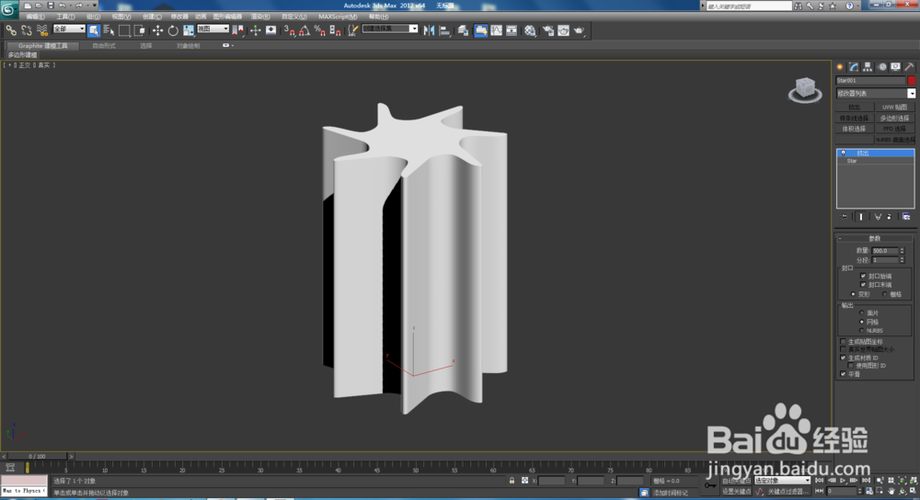The height and width of the screenshot is (500, 920).
Task: Select the Rotate tool
Action: [x=173, y=30]
